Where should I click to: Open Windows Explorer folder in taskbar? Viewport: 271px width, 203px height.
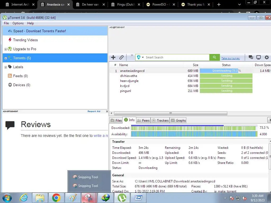[40, 198]
